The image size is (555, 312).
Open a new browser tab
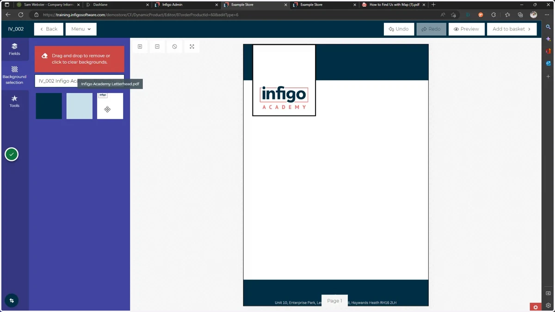click(x=433, y=5)
